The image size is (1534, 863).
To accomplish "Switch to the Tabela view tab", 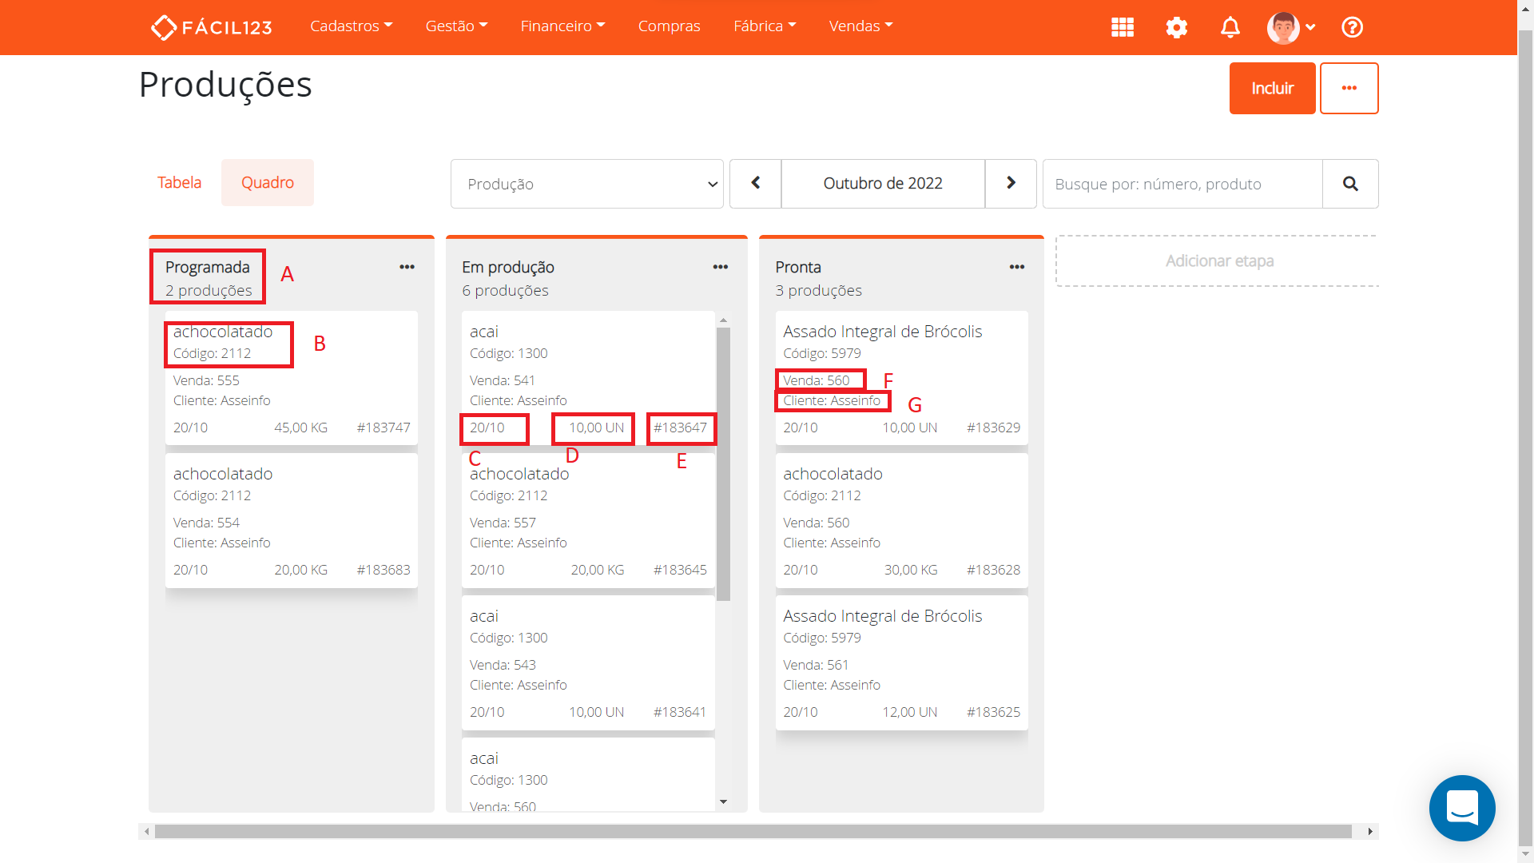I will [179, 182].
